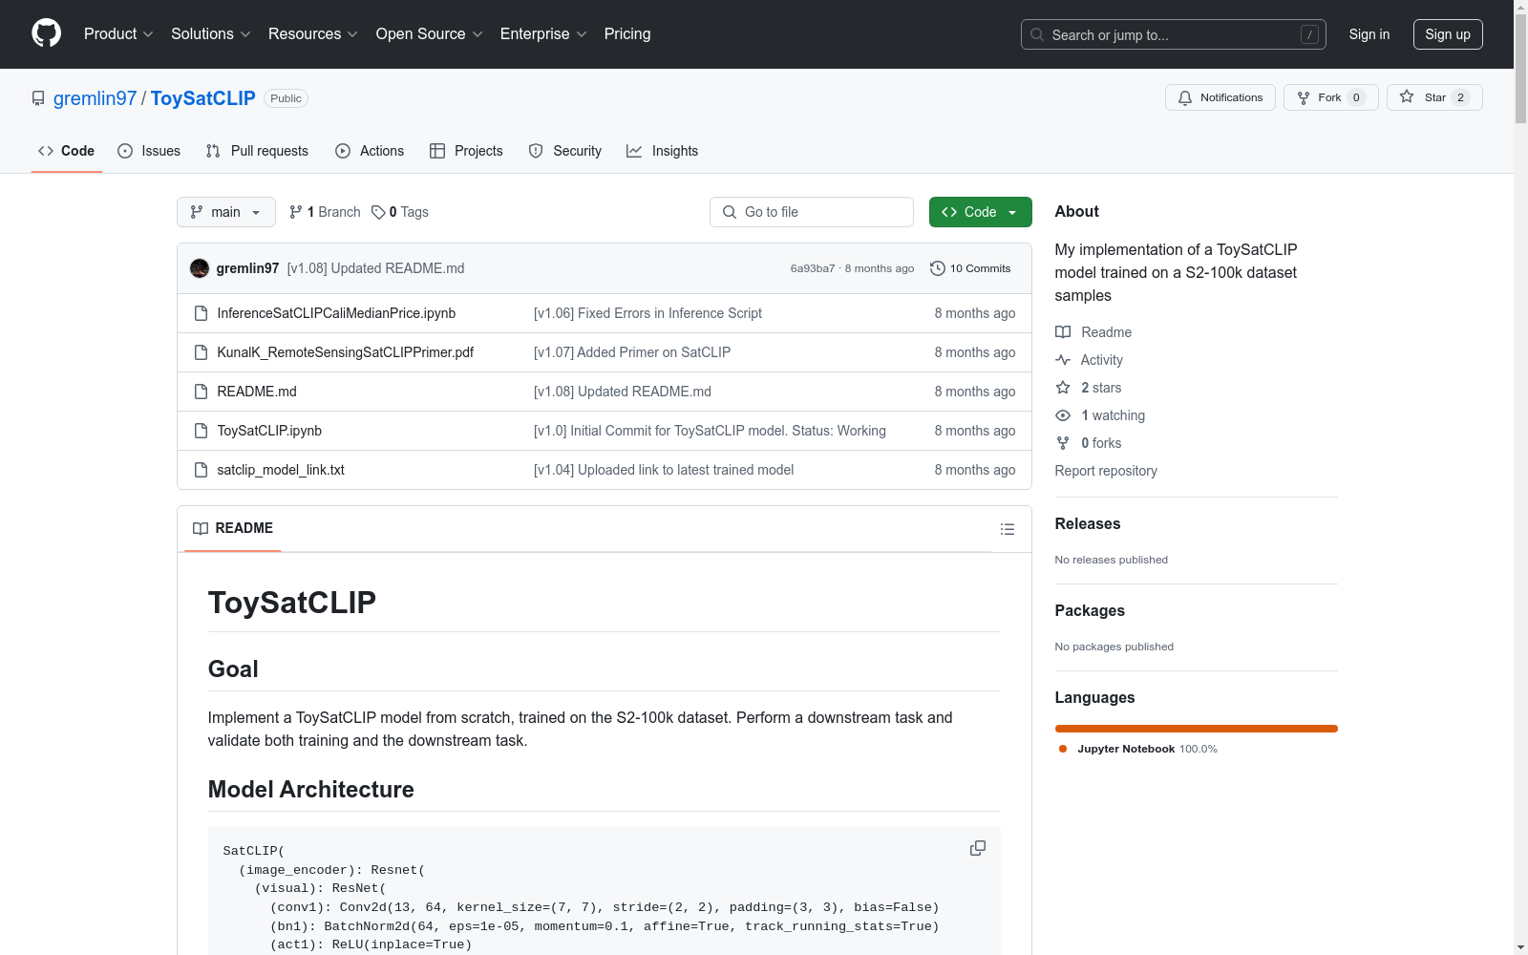
Task: Copy the model architecture code block
Action: pos(978,848)
